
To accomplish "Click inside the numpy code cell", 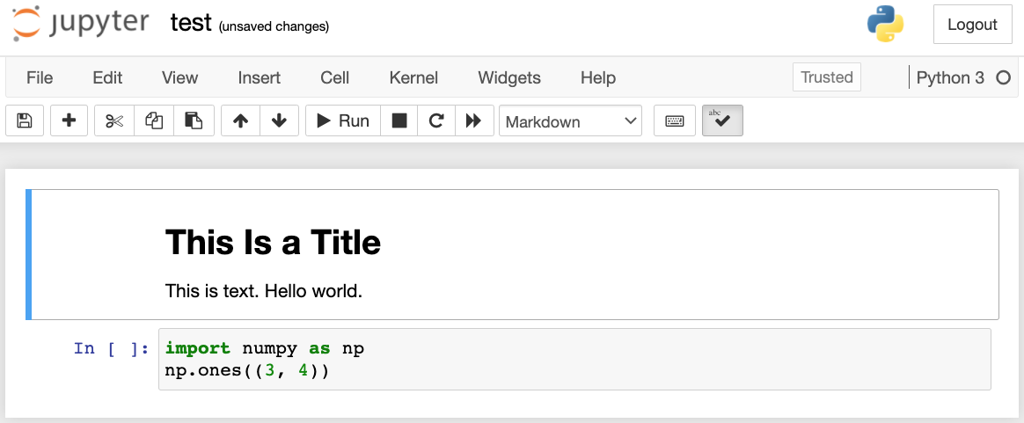I will click(572, 359).
